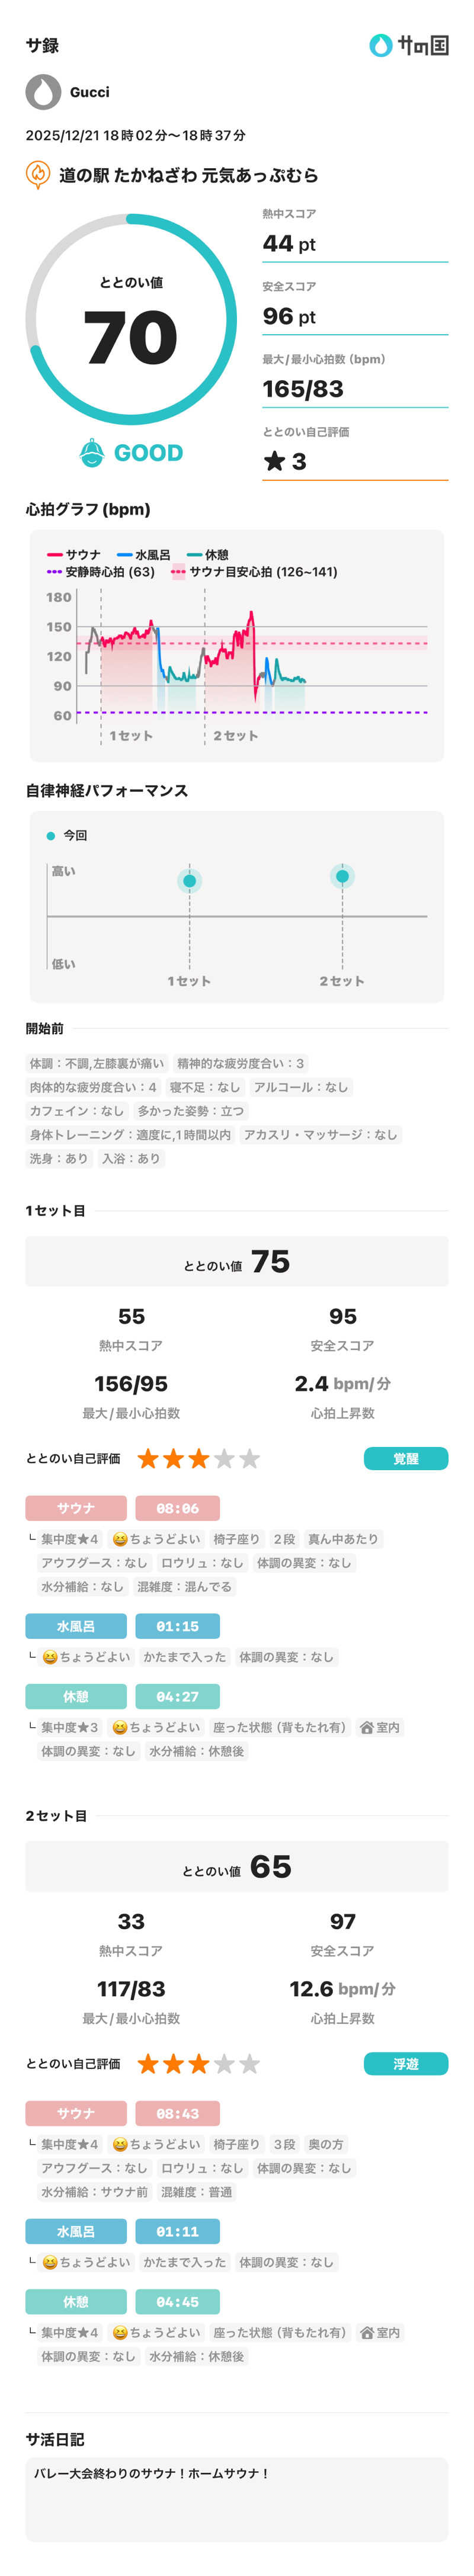474x2576 pixels.
Task: Tap the flame icon beside the facility name
Action: [37, 175]
